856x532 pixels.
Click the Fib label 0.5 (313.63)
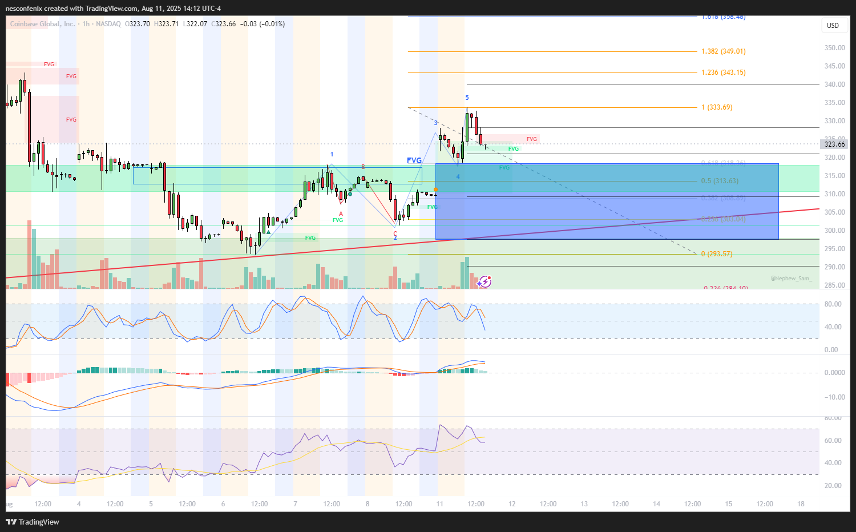pos(720,181)
